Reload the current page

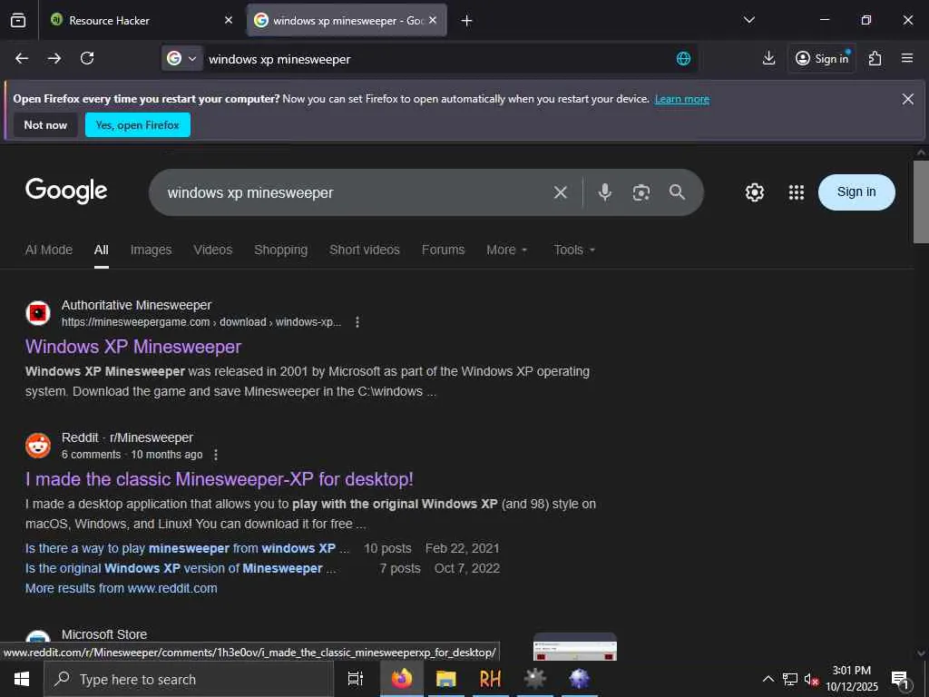(87, 58)
